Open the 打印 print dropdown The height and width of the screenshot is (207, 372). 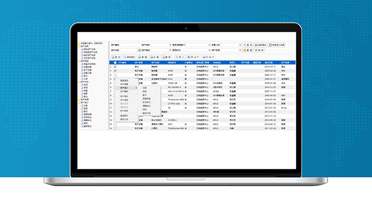[x=208, y=57]
